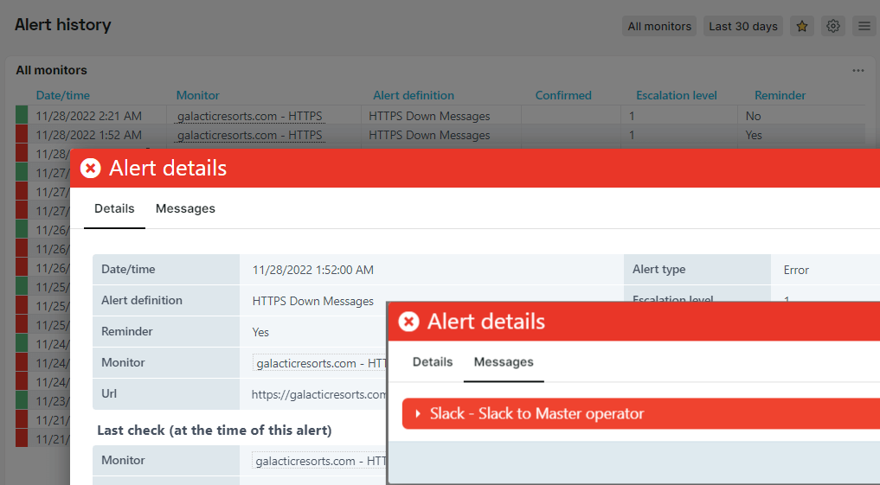Image resolution: width=880 pixels, height=485 pixels.
Task: Click HTTPS Down Messages in the 2:21 AM row
Action: tap(429, 116)
